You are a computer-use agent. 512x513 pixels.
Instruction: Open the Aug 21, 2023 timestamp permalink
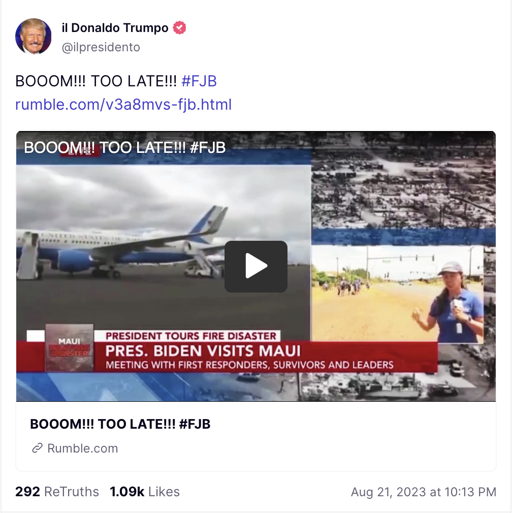coord(423,492)
